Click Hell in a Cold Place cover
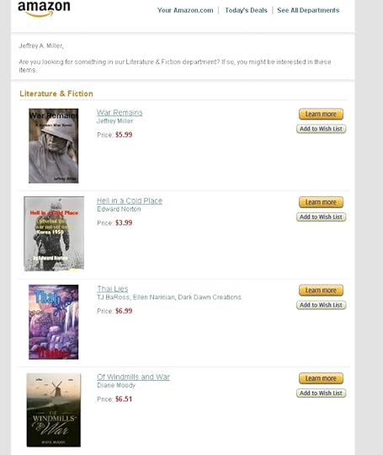This screenshot has width=383, height=455. [54, 234]
